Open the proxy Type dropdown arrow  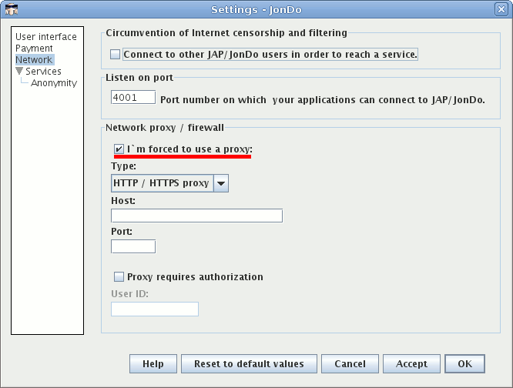[x=221, y=183]
